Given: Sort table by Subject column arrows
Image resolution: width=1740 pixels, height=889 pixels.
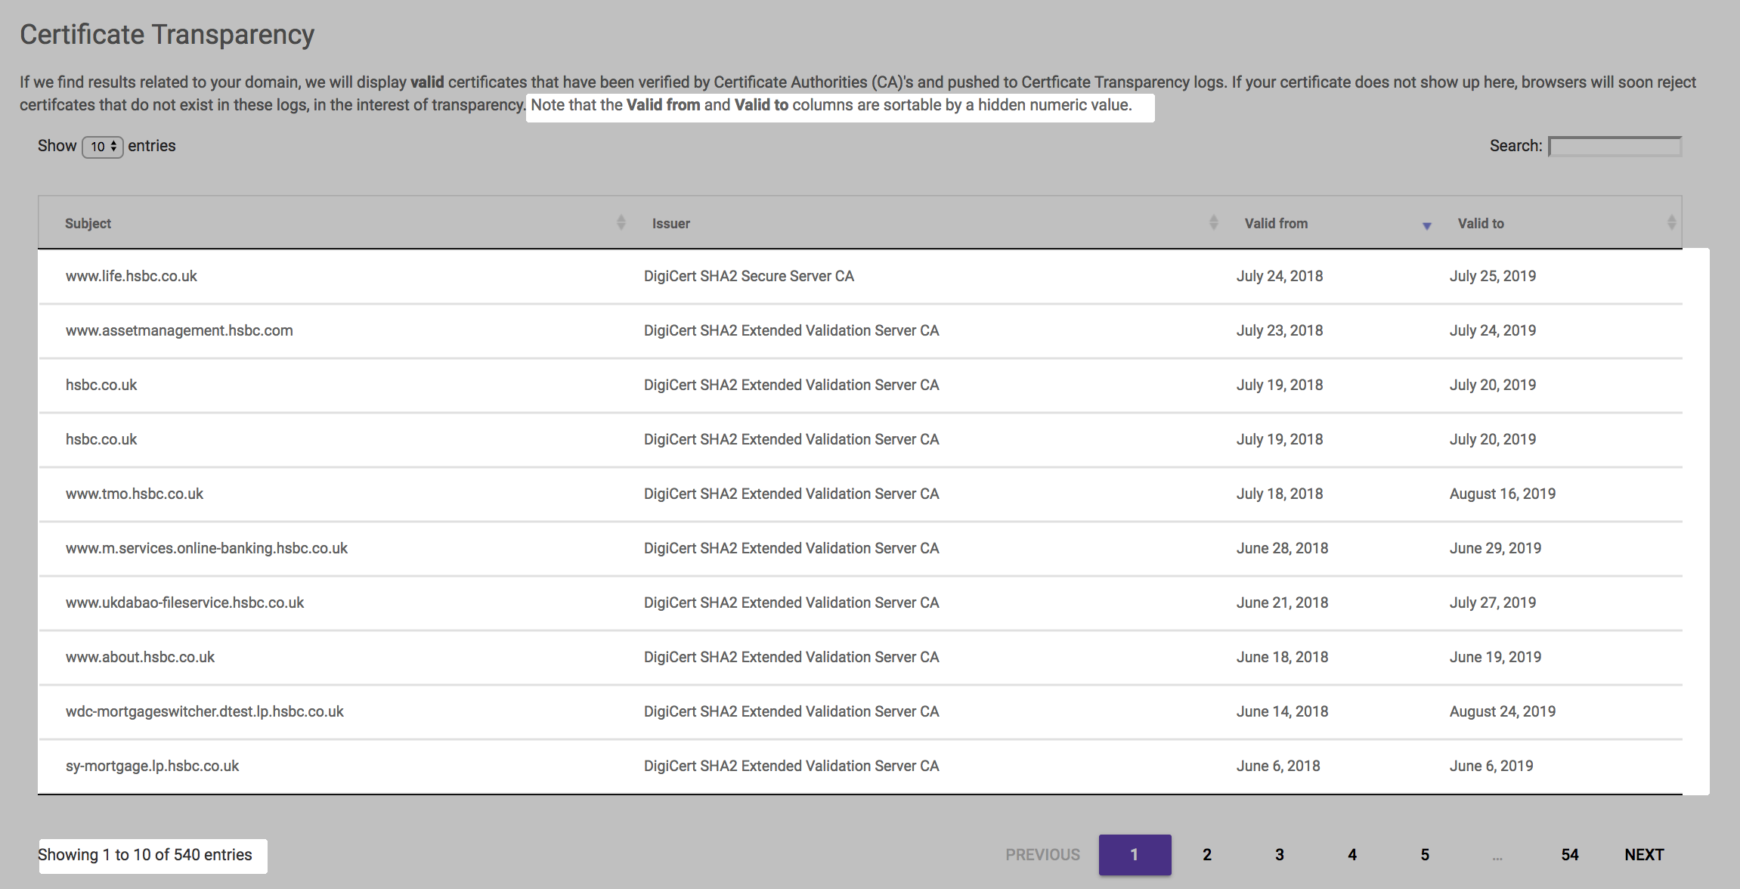Looking at the screenshot, I should click(621, 222).
